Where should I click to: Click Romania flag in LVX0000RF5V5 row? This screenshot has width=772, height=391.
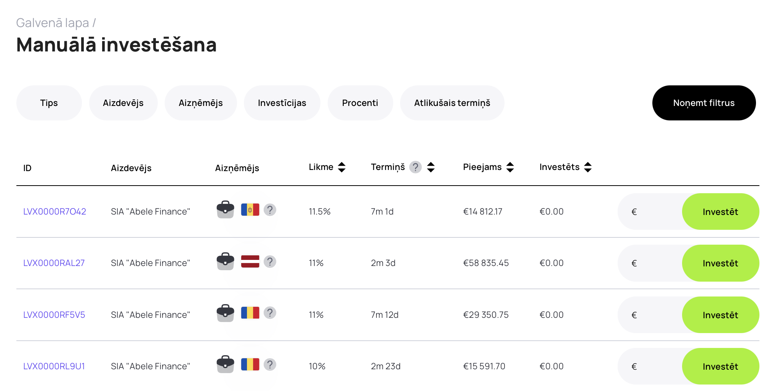250,313
